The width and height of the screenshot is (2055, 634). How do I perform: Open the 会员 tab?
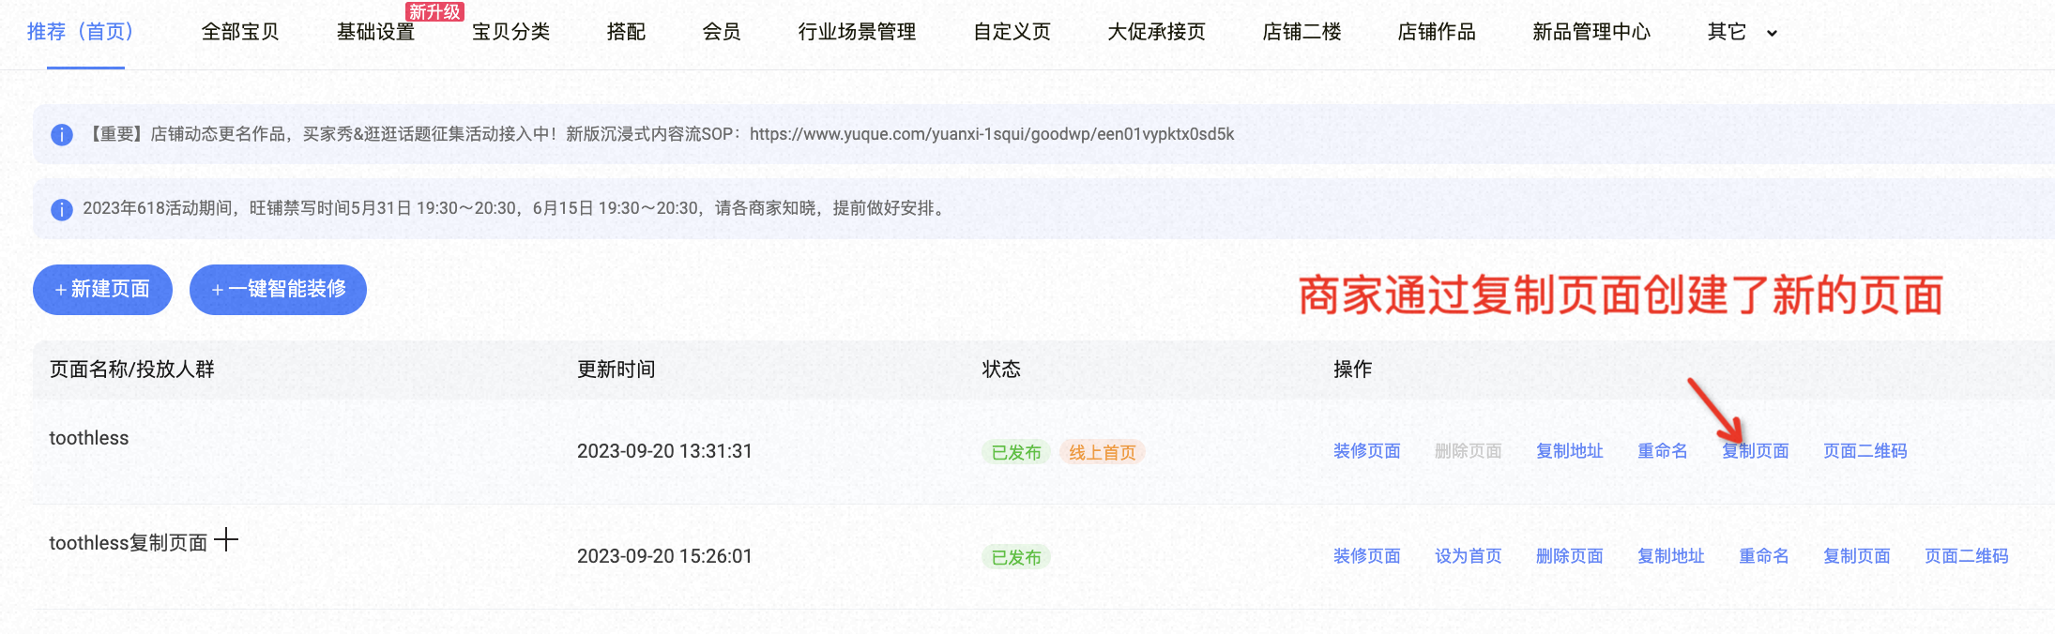coord(722,33)
